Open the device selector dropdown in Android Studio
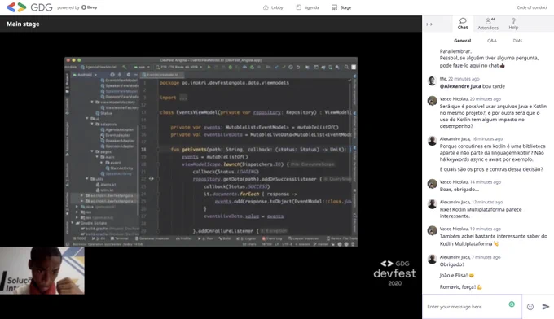This screenshot has width=554, height=319. [x=179, y=67]
